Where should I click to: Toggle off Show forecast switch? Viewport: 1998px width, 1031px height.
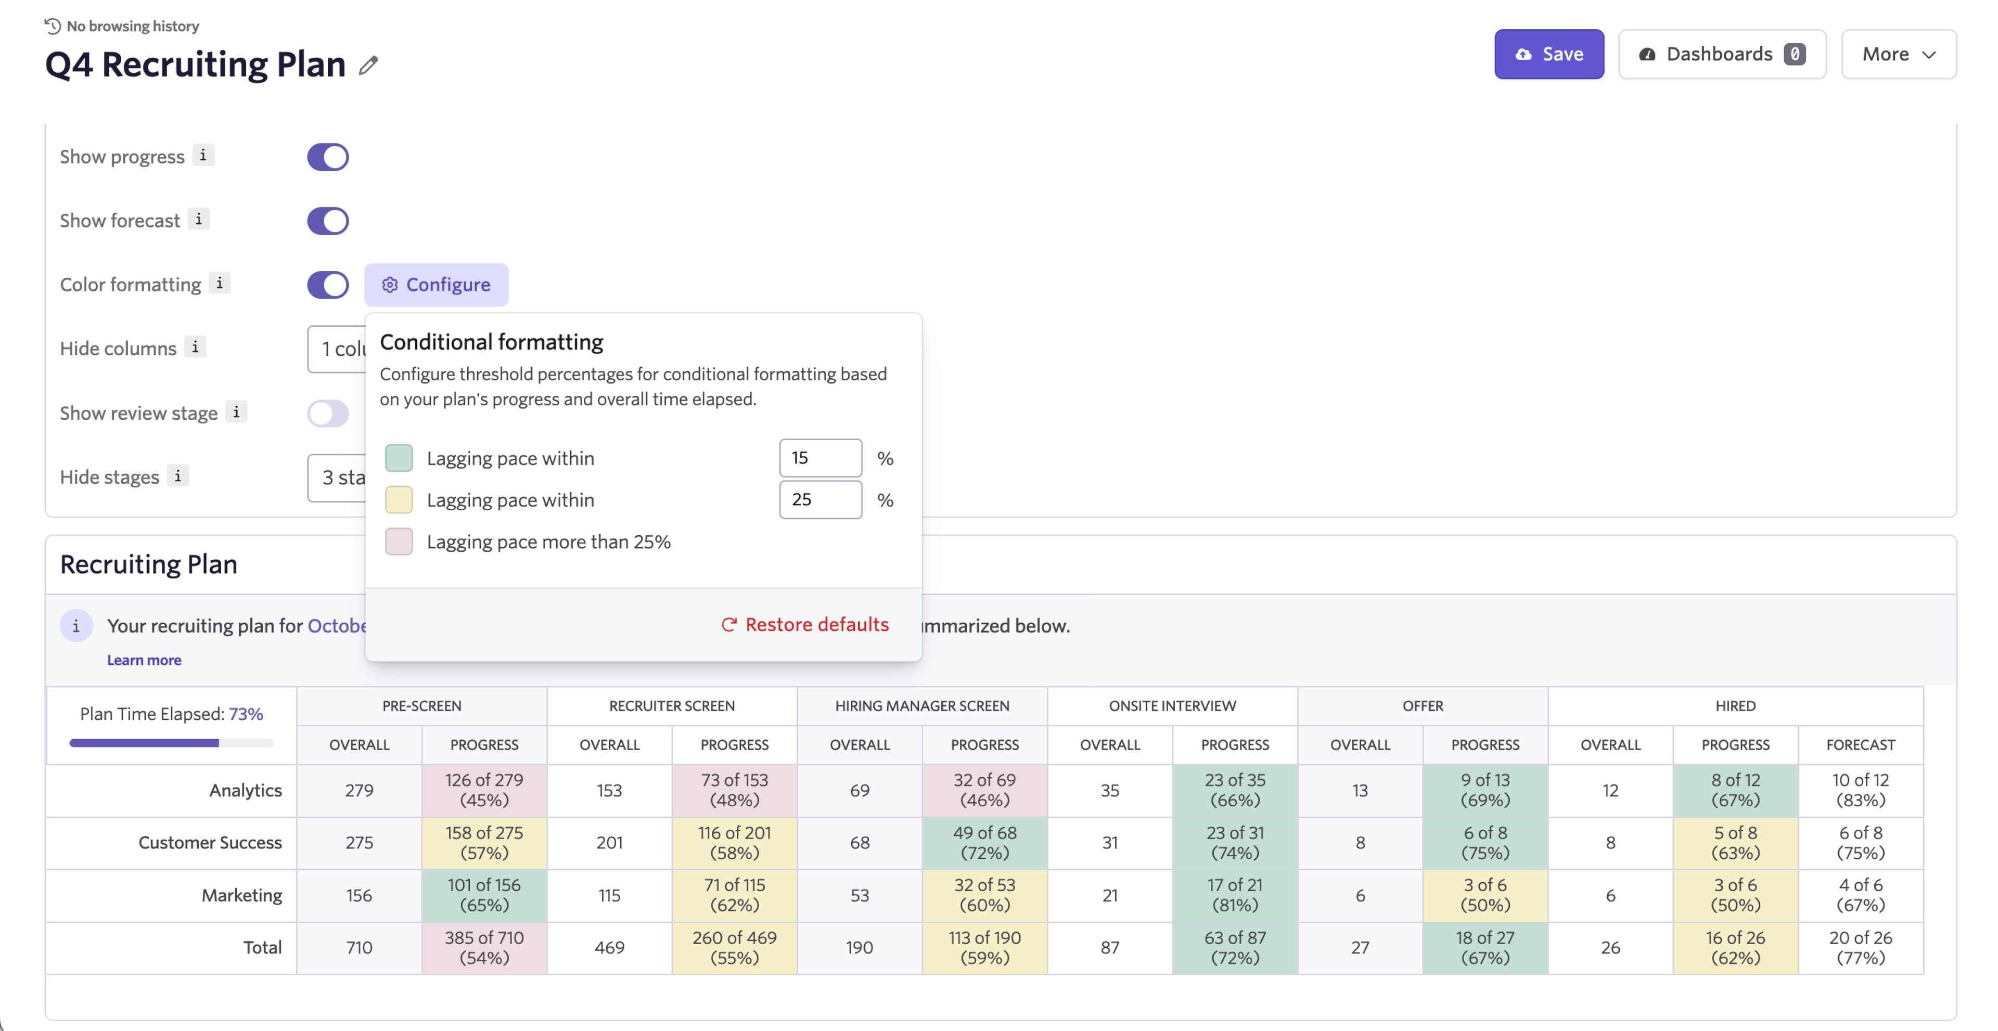pyautogui.click(x=328, y=221)
